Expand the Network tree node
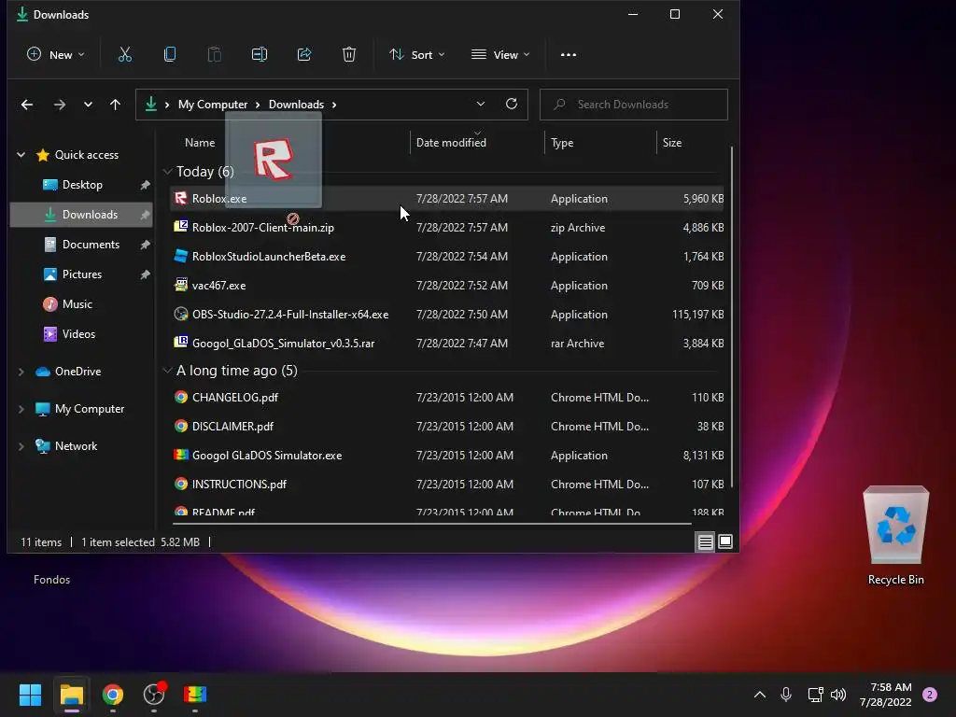 tap(21, 446)
